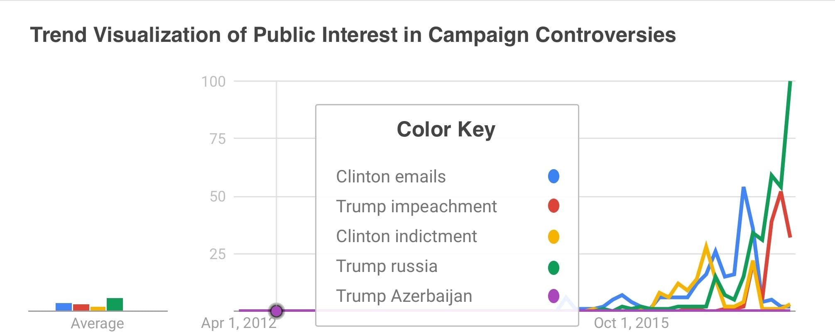Click the blue bar in Average chart

click(64, 307)
